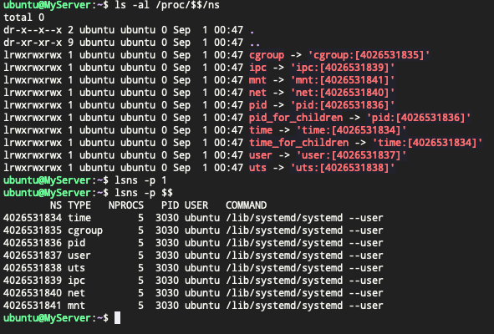Click the mnt symlink name
The width and height of the screenshot is (494, 334).
257,80
